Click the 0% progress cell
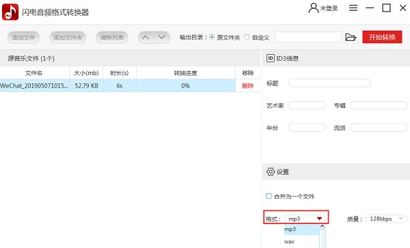410x248 pixels. pos(185,85)
